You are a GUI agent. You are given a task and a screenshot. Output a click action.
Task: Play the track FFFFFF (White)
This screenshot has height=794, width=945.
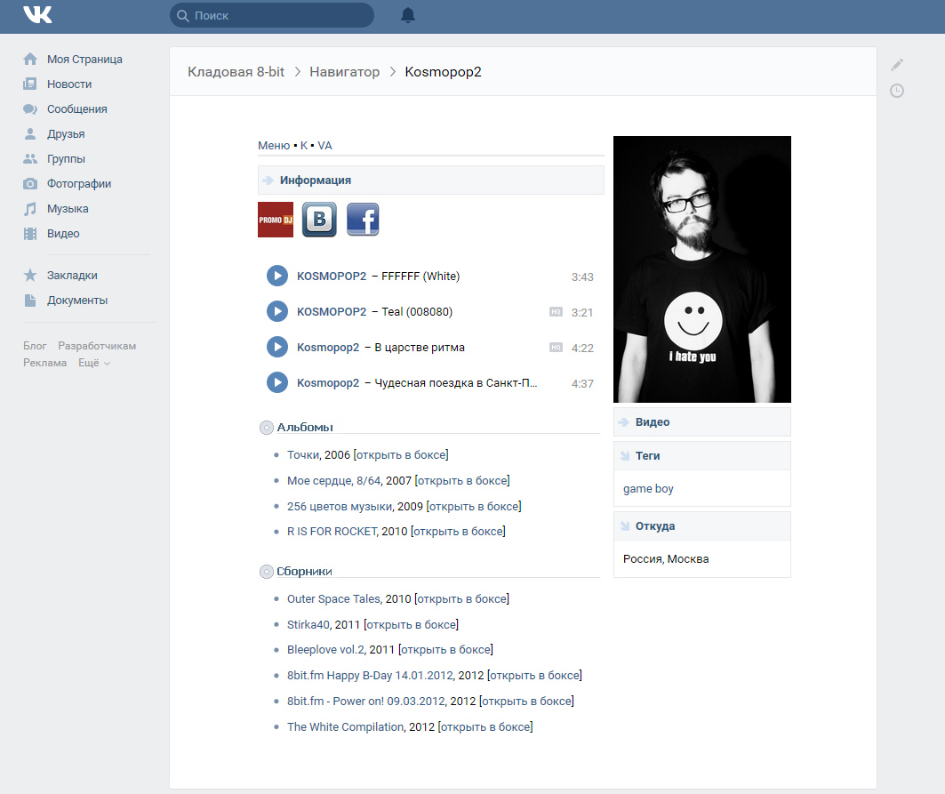pos(277,276)
